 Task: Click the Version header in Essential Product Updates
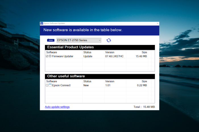(110, 52)
